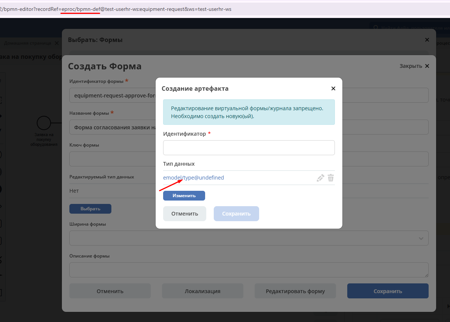Delete the data type with trash icon
This screenshot has width=450, height=322.
coord(331,178)
